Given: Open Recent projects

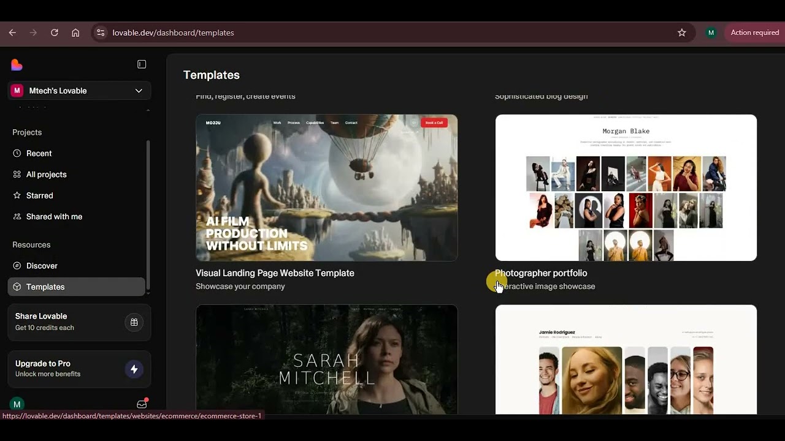Looking at the screenshot, I should [77, 153].
